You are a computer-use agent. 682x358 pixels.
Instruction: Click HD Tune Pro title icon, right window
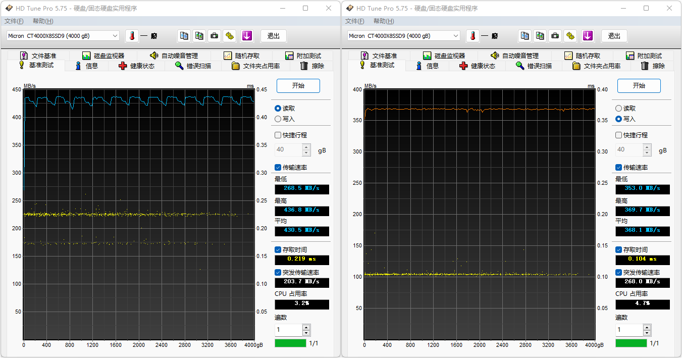tap(350, 9)
